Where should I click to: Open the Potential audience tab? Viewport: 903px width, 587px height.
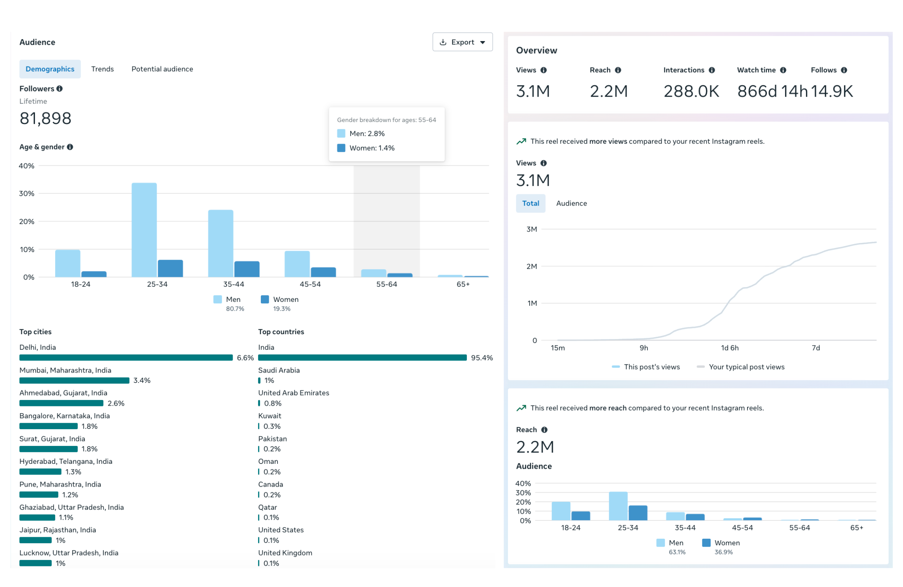point(162,69)
